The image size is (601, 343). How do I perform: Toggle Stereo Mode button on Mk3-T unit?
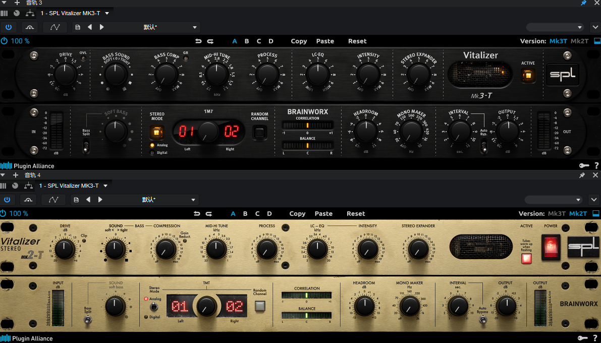click(x=156, y=132)
